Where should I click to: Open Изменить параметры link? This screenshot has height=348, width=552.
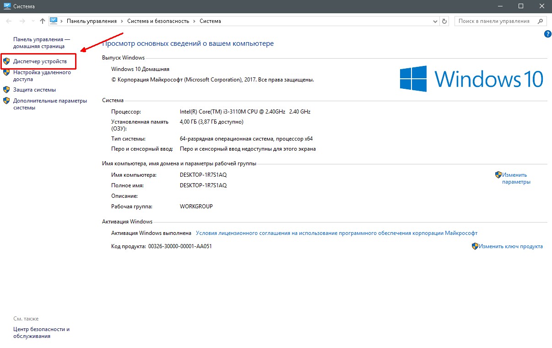tap(516, 178)
